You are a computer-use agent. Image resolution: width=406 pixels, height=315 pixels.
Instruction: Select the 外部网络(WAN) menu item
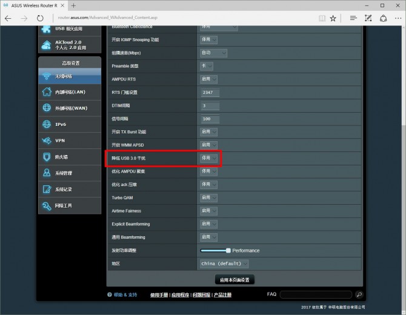point(70,108)
